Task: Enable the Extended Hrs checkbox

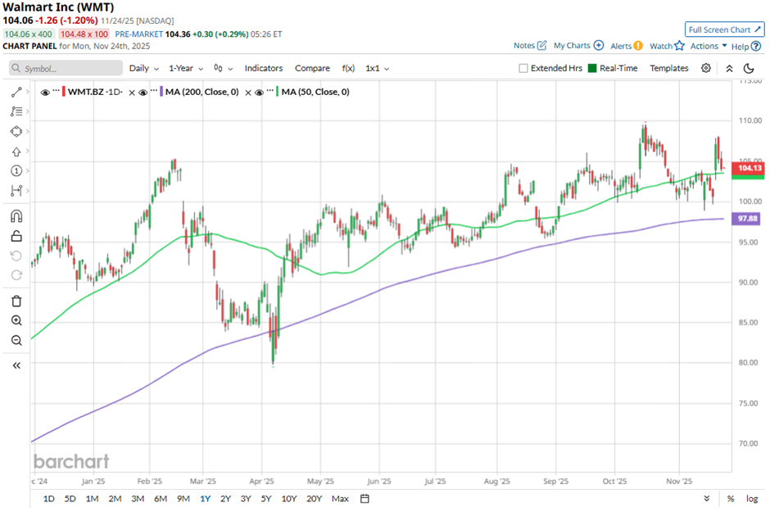Action: tap(523, 69)
